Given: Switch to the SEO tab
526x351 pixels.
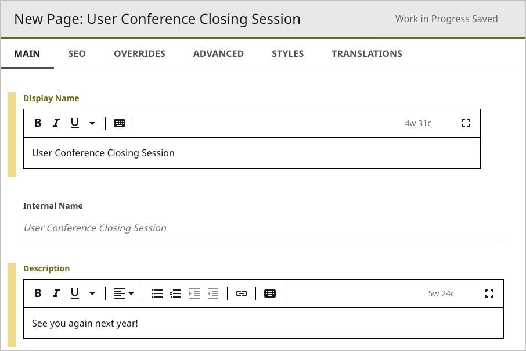Looking at the screenshot, I should tap(77, 53).
